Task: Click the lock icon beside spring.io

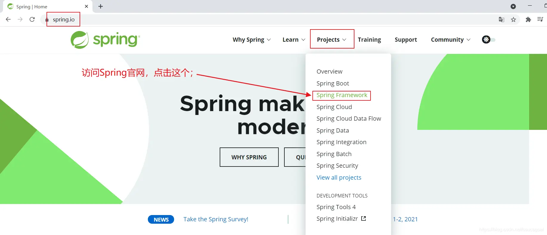Action: click(x=47, y=20)
